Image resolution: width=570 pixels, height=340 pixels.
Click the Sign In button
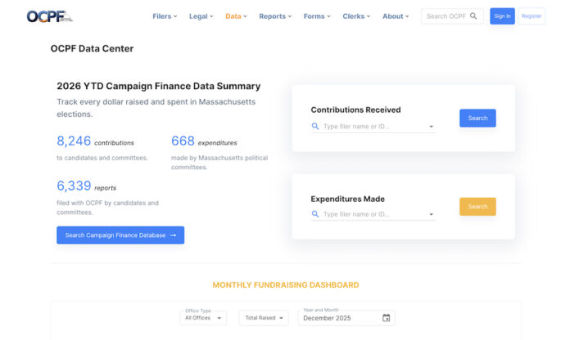click(502, 16)
